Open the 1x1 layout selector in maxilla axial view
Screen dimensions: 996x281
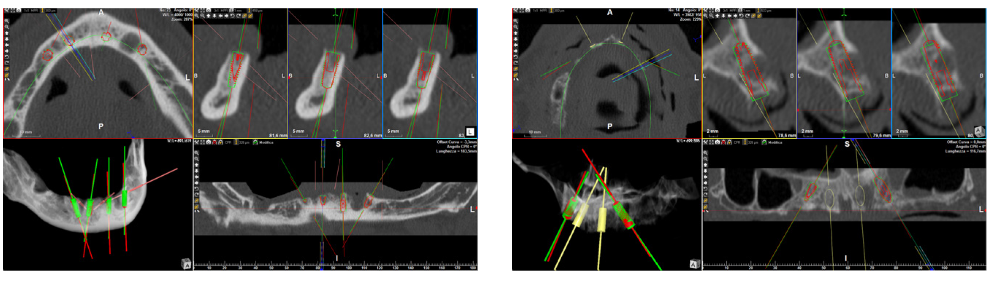pyautogui.click(x=536, y=11)
